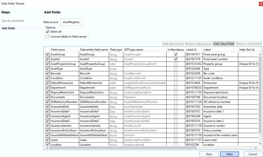This screenshot has width=263, height=157.
Task: Click the Data type column header
Action: click(x=116, y=50)
